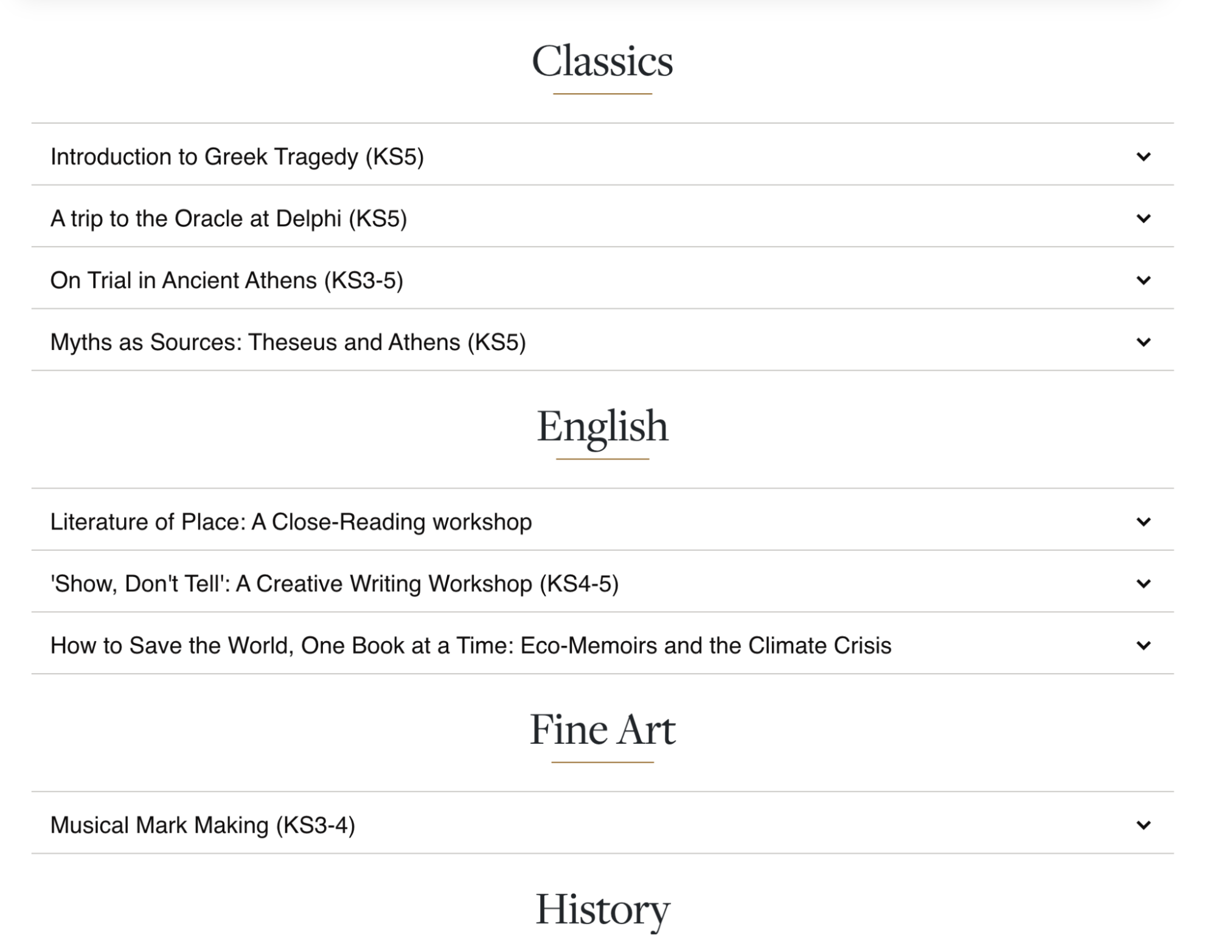This screenshot has height=935, width=1216.
Task: Open A trip to the Oracle at Delphi
Action: pyautogui.click(x=228, y=219)
